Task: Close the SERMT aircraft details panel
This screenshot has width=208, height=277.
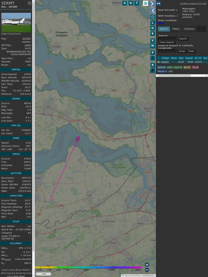Action: click(x=29, y=3)
